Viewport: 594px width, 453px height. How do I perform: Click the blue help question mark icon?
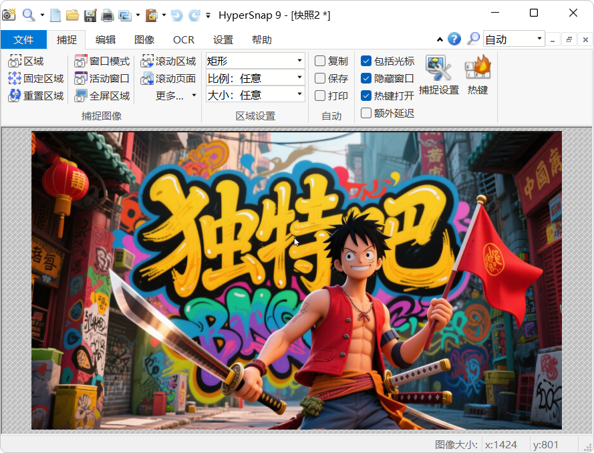pos(454,39)
